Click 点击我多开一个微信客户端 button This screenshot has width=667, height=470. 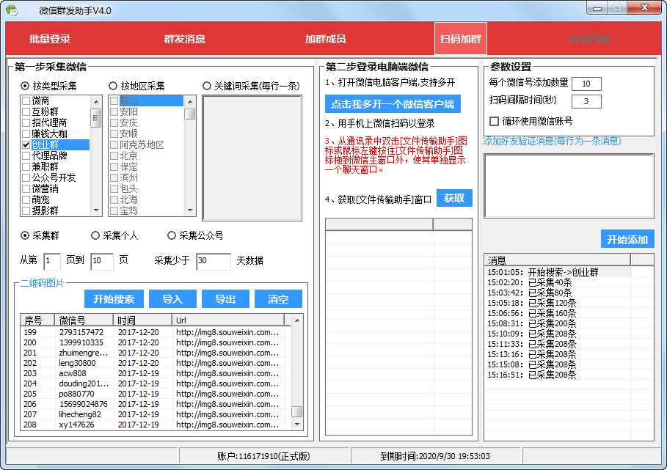[x=393, y=104]
